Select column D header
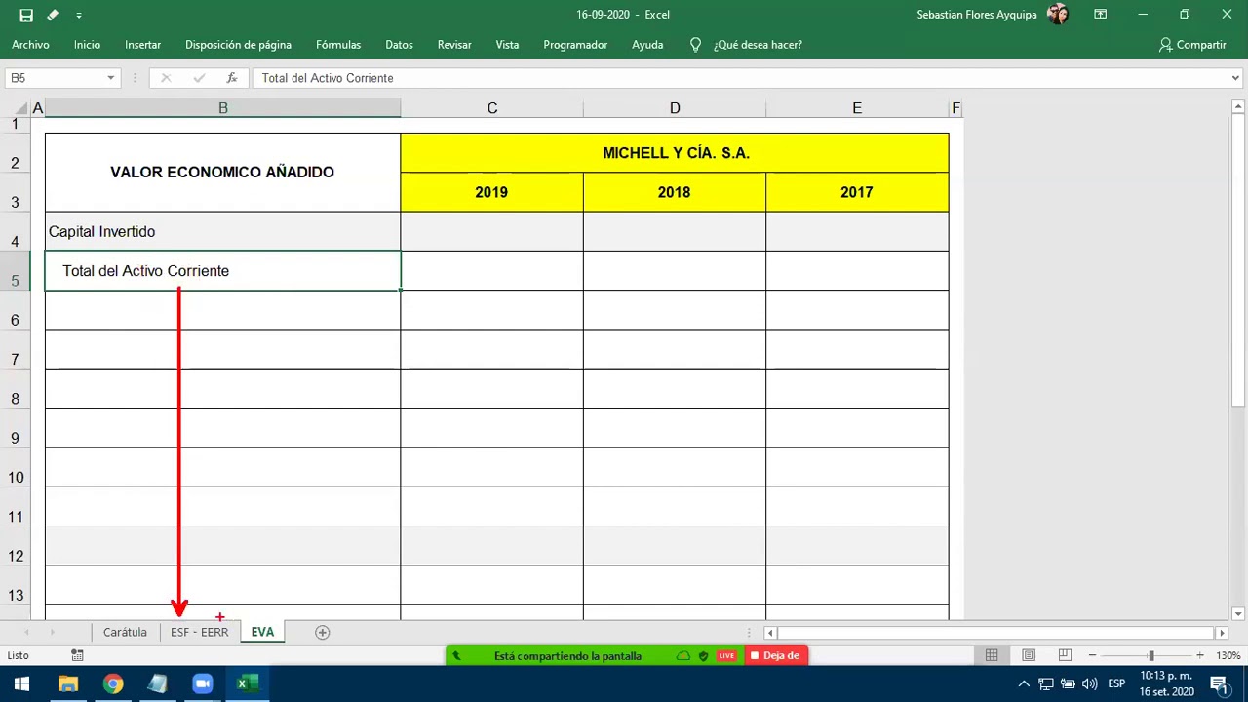The height and width of the screenshot is (702, 1248). (x=675, y=108)
